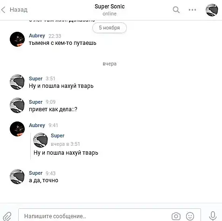The height and width of the screenshot is (221, 222).
Task: Attach a file with paperclip icon
Action: pos(7,216)
